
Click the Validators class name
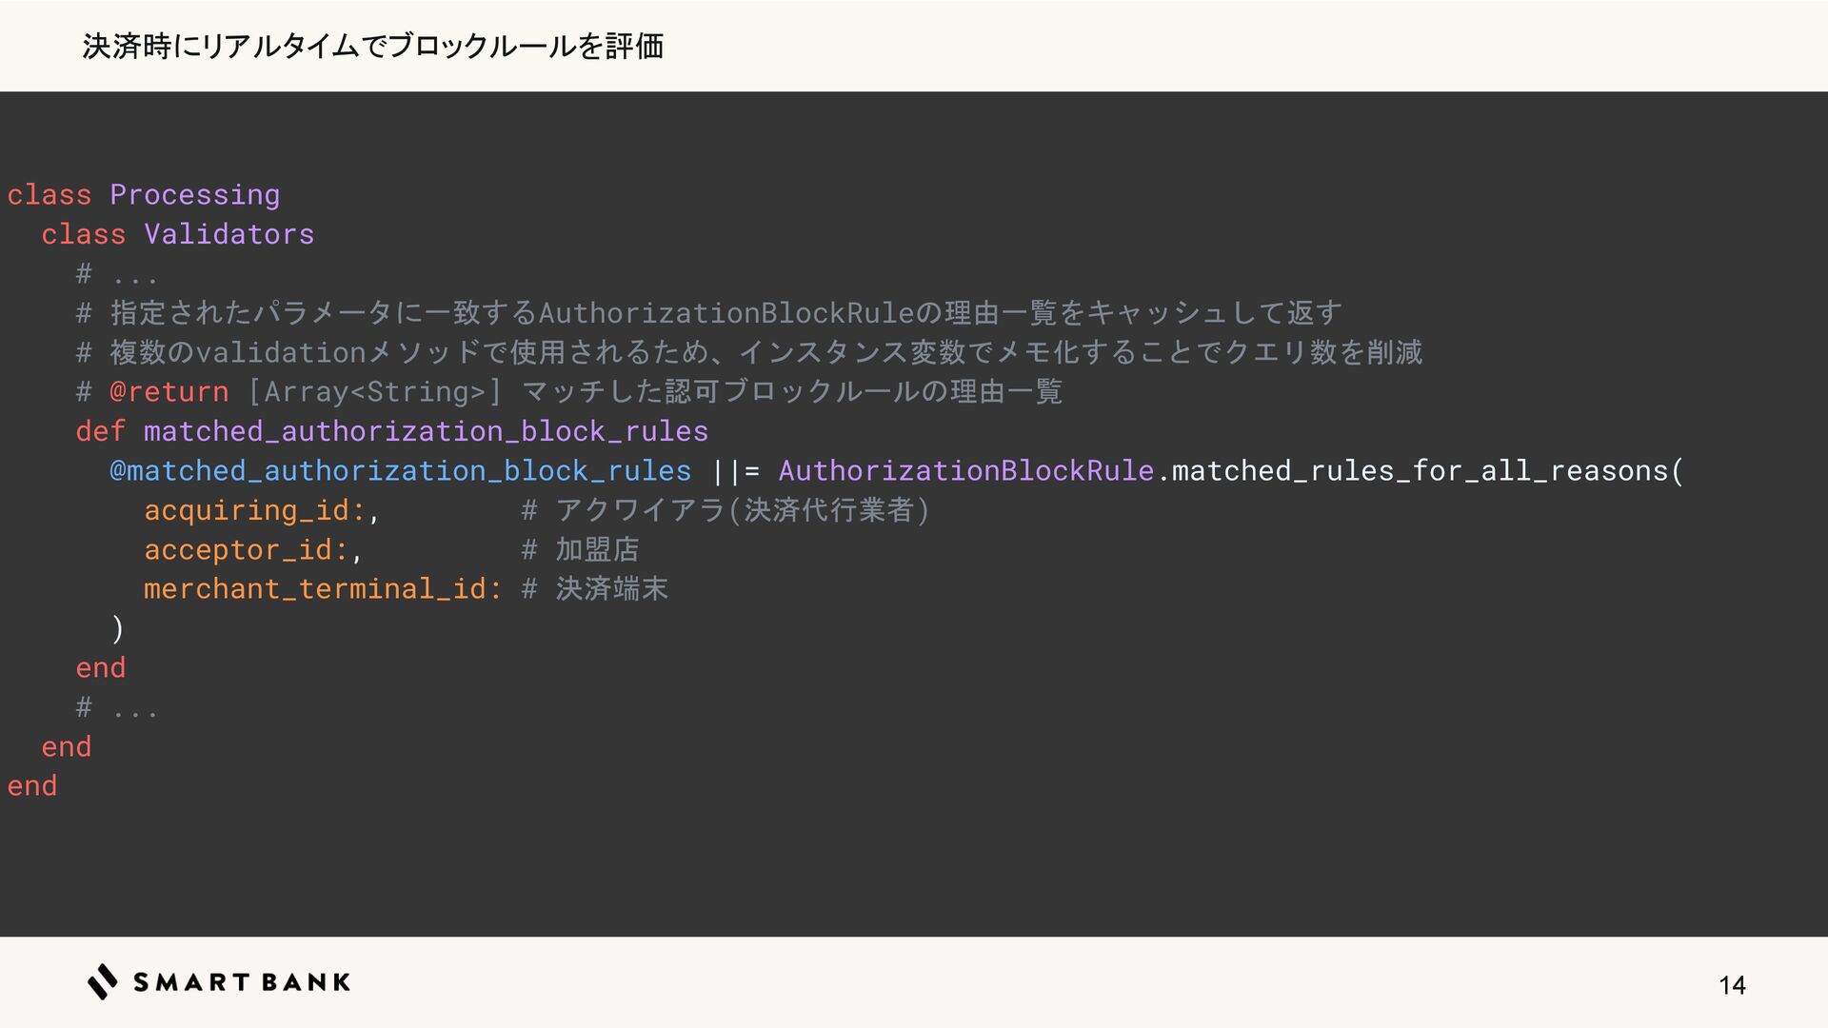click(x=228, y=234)
